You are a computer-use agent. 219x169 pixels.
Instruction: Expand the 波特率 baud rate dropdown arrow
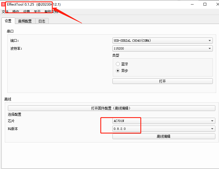coord(209,48)
